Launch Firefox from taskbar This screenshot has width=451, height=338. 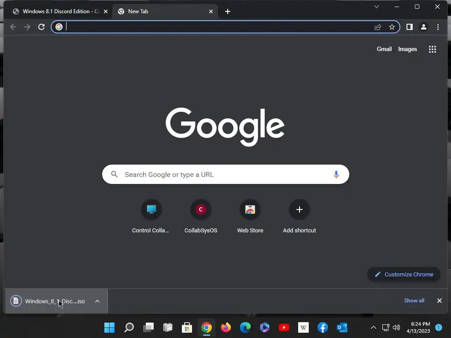(226, 327)
